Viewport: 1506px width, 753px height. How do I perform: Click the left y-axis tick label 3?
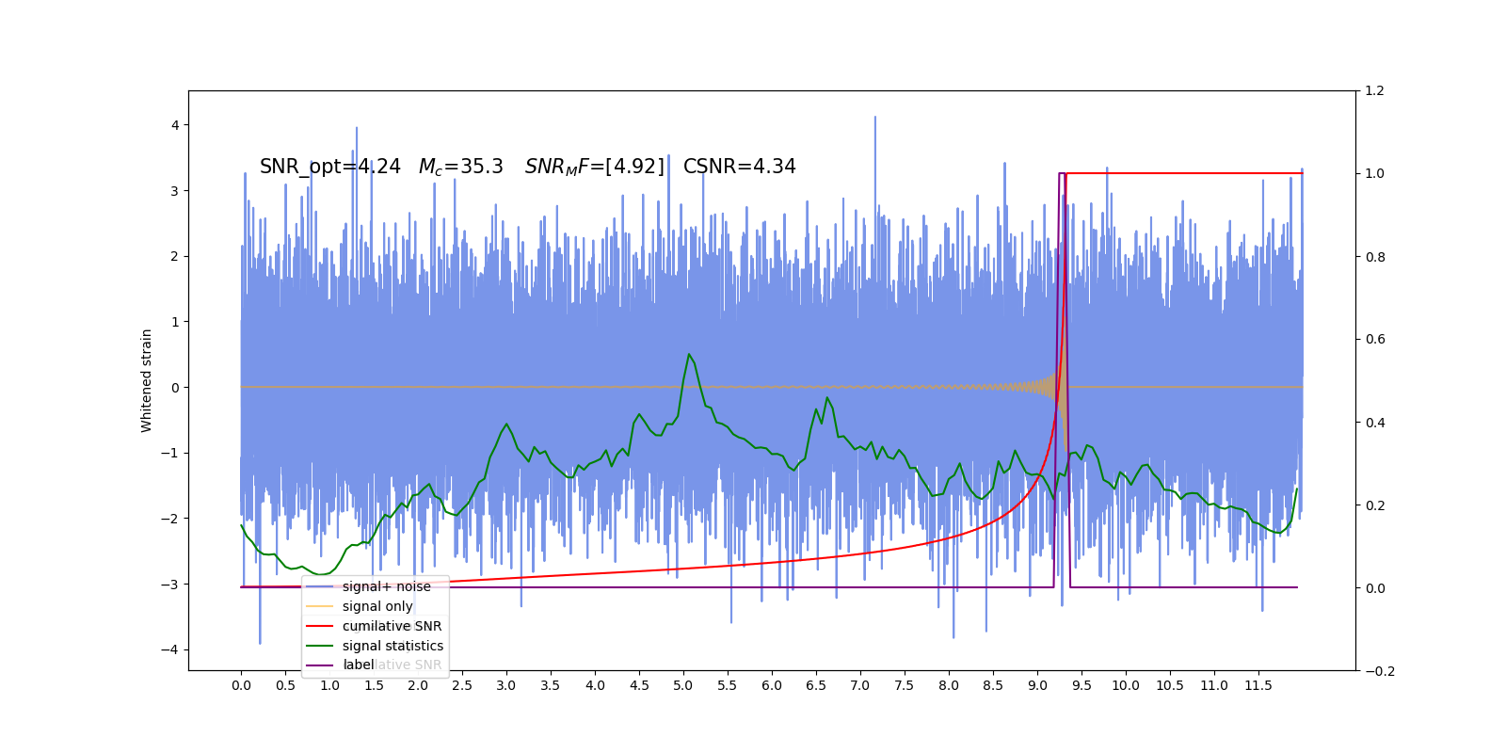(175, 191)
